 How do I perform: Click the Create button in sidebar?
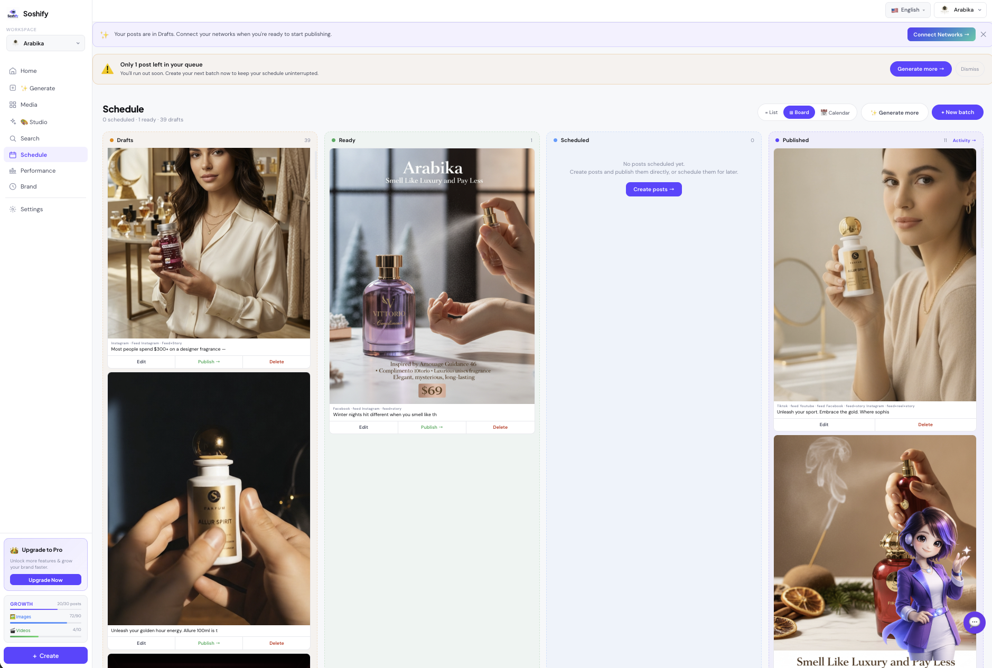[45, 655]
